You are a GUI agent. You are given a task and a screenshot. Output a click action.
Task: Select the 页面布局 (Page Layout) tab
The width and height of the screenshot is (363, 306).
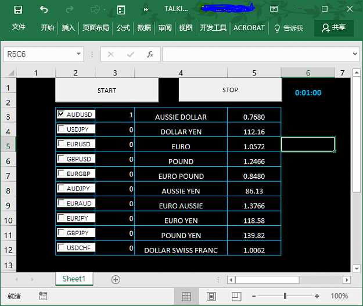coord(96,28)
